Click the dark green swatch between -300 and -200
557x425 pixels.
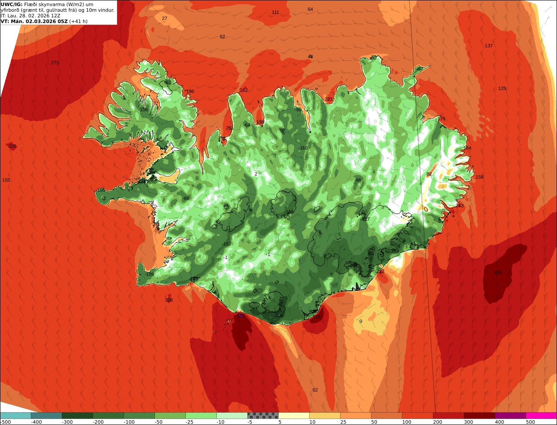(77, 415)
